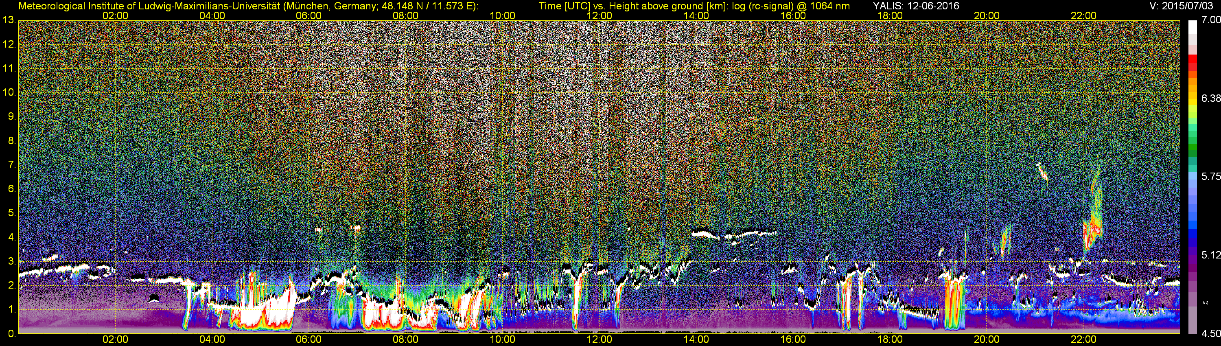The height and width of the screenshot is (346, 1221).
Task: Click the 7.00 colorbar maximum value
Action: 1210,20
